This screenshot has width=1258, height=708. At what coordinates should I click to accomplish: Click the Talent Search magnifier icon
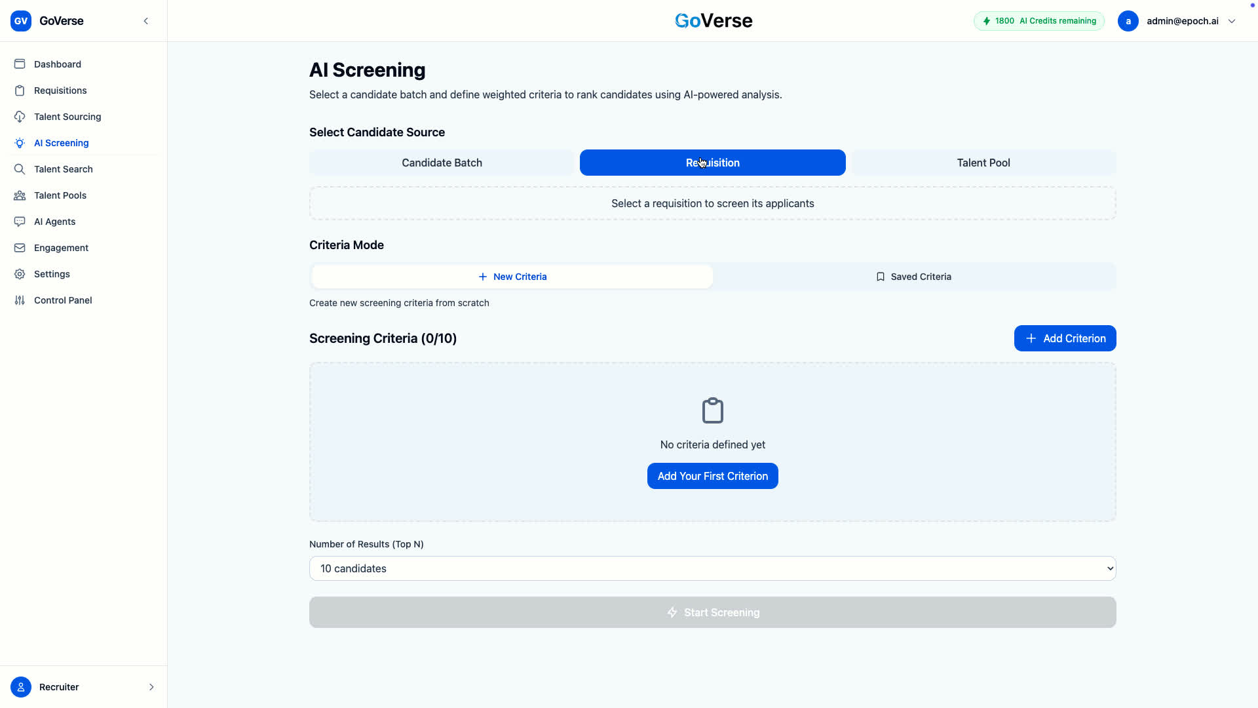click(x=20, y=169)
